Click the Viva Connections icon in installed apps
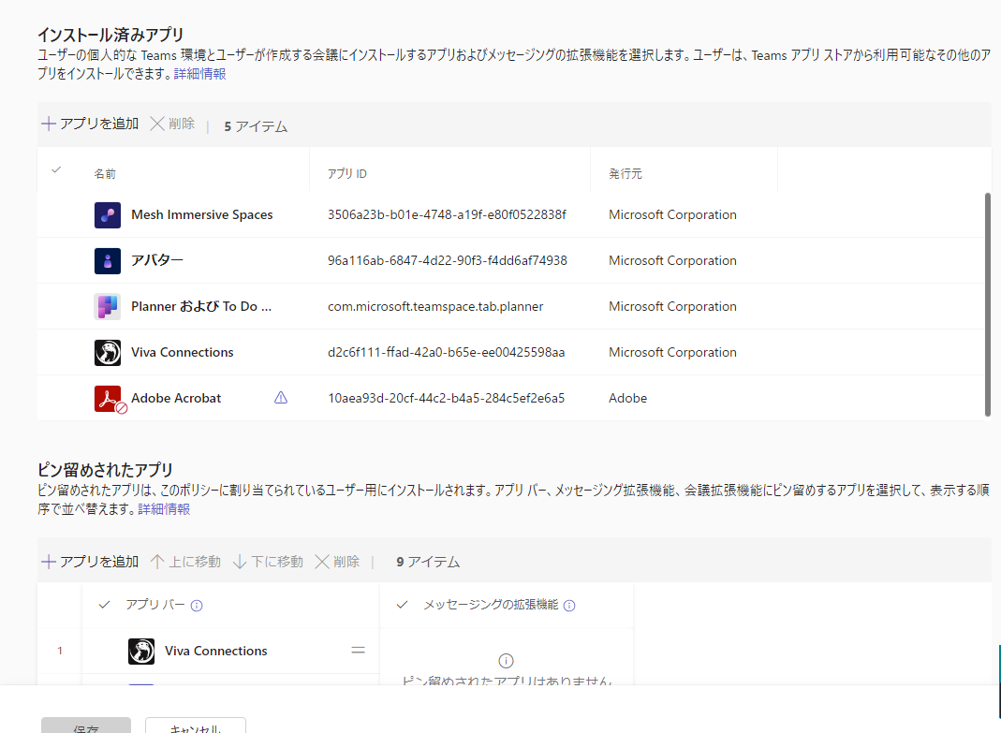The image size is (1001, 733). [108, 353]
